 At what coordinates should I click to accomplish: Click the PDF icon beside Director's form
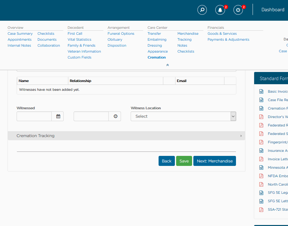click(261, 117)
